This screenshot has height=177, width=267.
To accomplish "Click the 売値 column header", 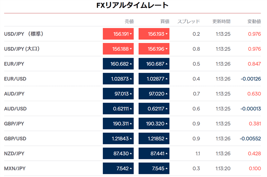I will point(129,21).
